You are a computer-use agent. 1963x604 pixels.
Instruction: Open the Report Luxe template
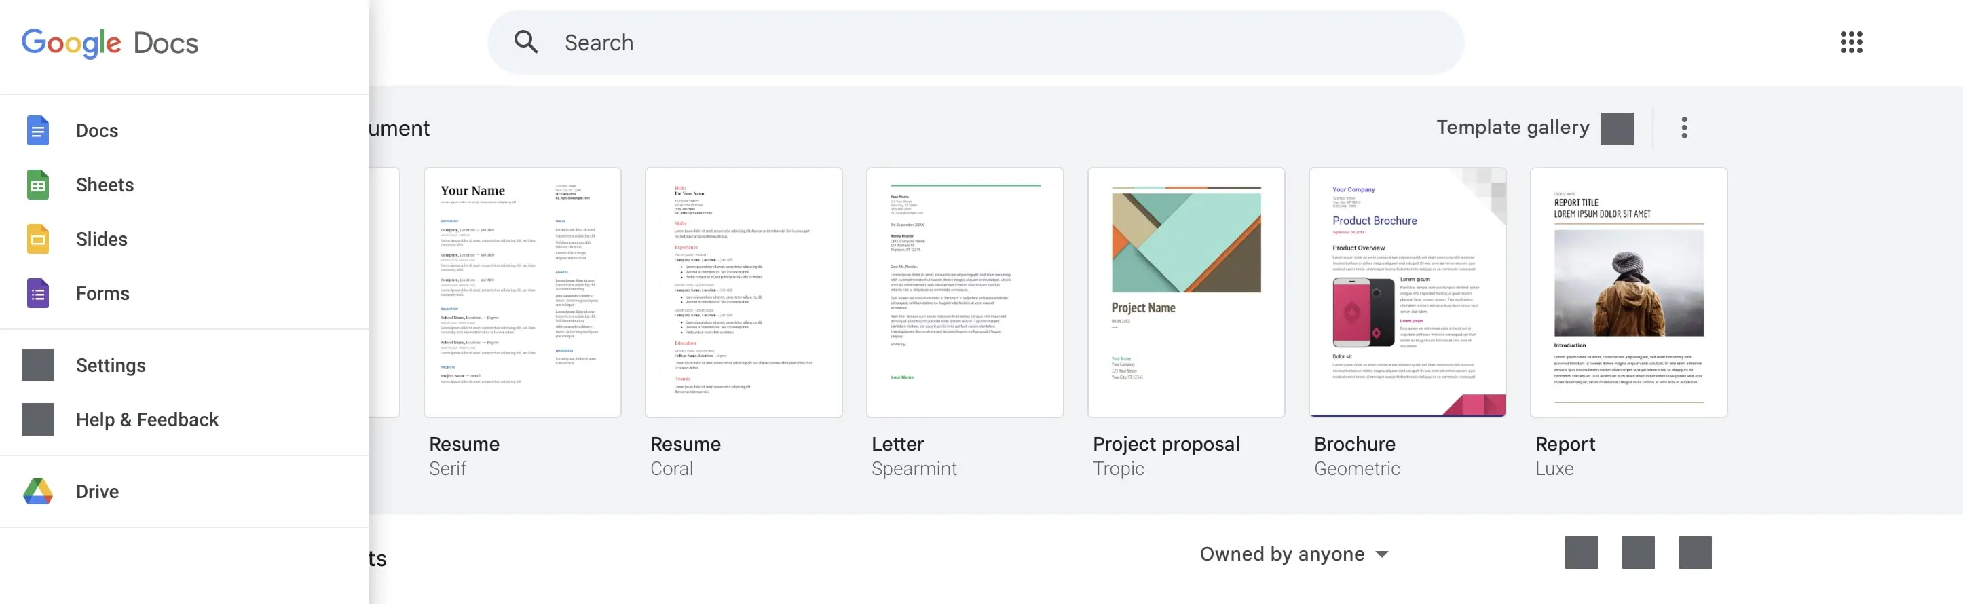1628,292
